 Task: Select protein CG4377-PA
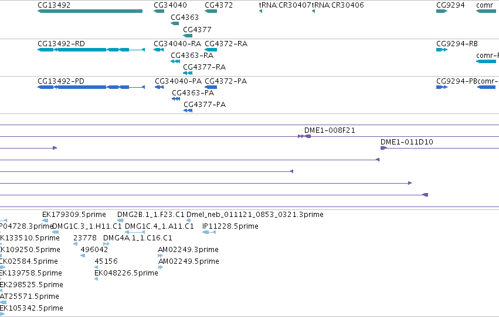188,111
